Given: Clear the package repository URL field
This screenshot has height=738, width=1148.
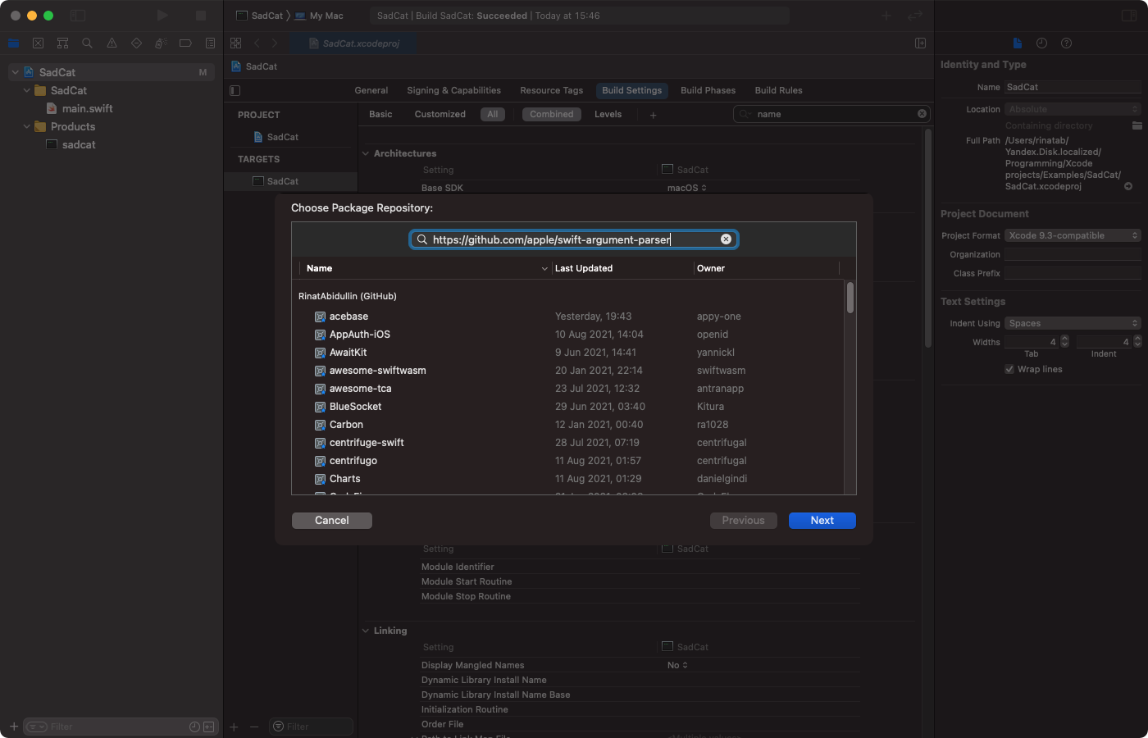Looking at the screenshot, I should click(x=726, y=239).
